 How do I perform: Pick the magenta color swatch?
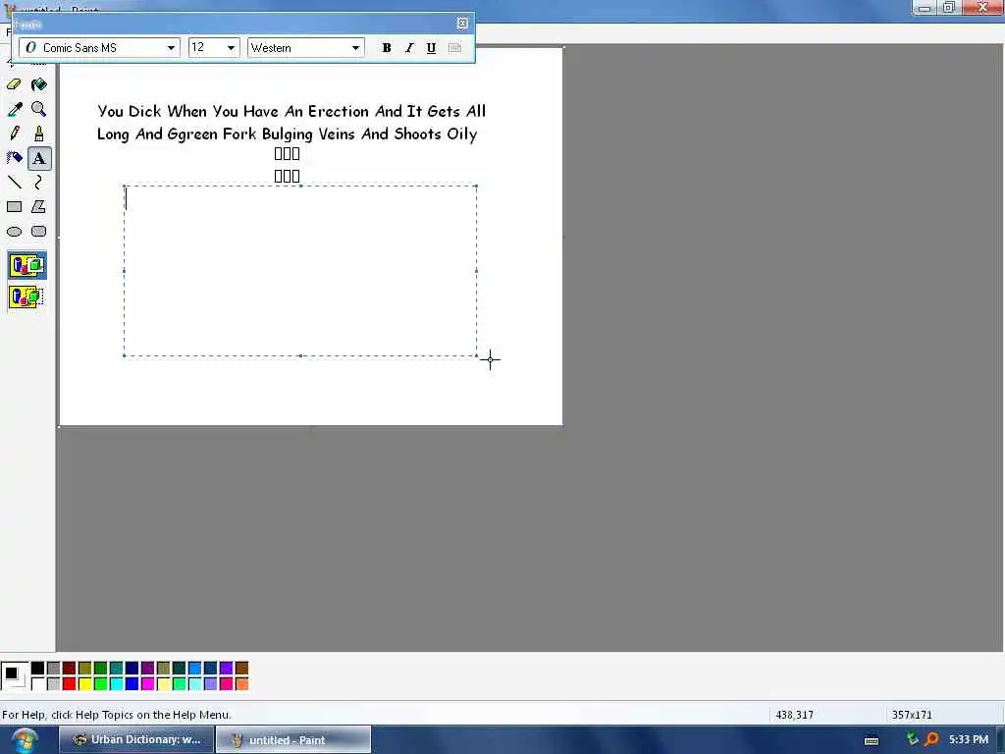(147, 684)
